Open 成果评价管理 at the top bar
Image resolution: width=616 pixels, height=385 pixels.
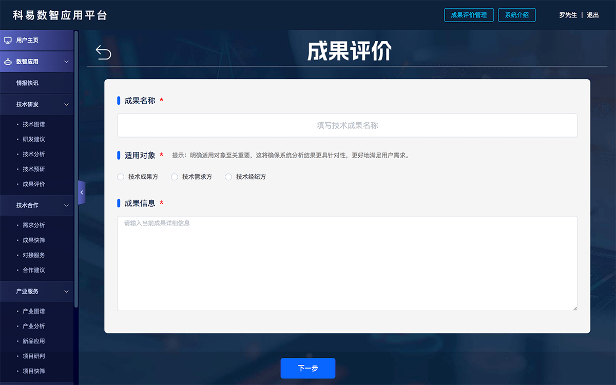(469, 15)
